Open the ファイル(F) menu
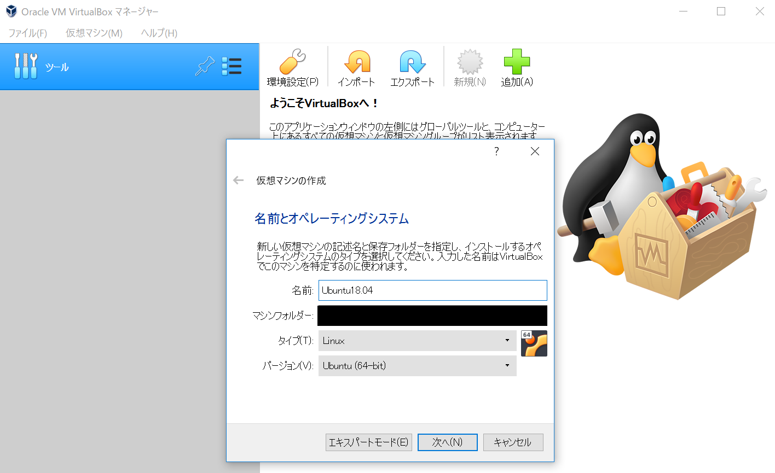Image resolution: width=775 pixels, height=473 pixels. [x=27, y=33]
